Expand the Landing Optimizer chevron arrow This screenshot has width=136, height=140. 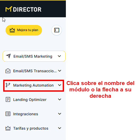tap(59, 99)
